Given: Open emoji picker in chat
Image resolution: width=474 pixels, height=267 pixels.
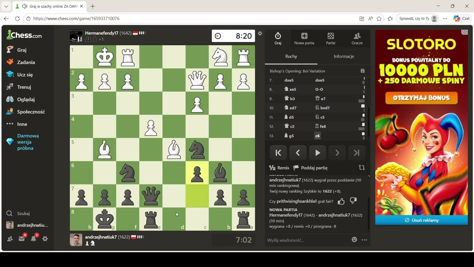Looking at the screenshot, I should pos(354,240).
